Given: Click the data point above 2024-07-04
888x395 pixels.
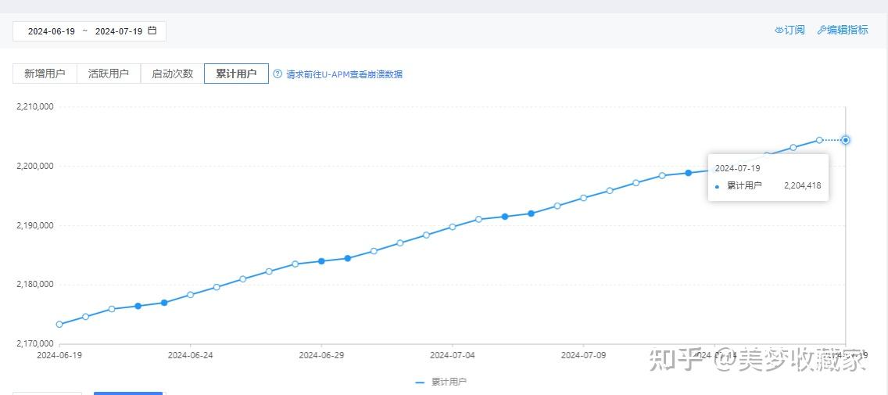Looking at the screenshot, I should tap(453, 227).
